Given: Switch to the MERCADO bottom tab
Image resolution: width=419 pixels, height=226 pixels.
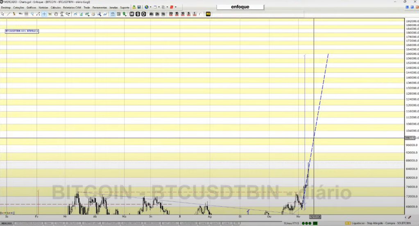Looking at the screenshot, I should (7, 223).
